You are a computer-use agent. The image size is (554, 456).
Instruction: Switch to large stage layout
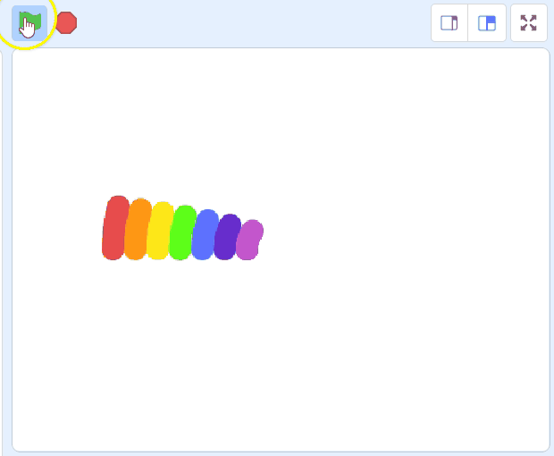tap(487, 23)
